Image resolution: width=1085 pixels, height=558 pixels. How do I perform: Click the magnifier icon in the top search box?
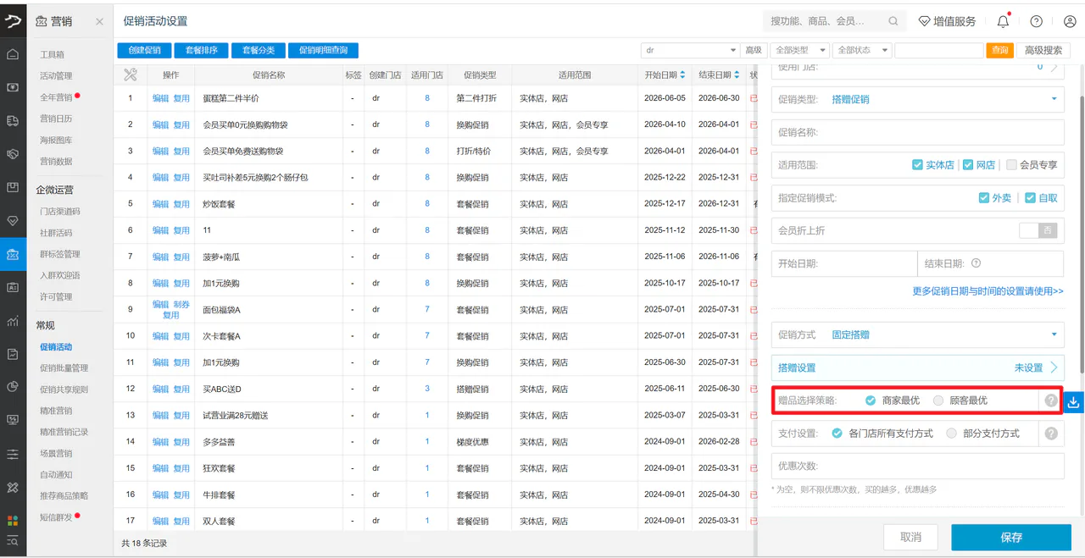(893, 21)
